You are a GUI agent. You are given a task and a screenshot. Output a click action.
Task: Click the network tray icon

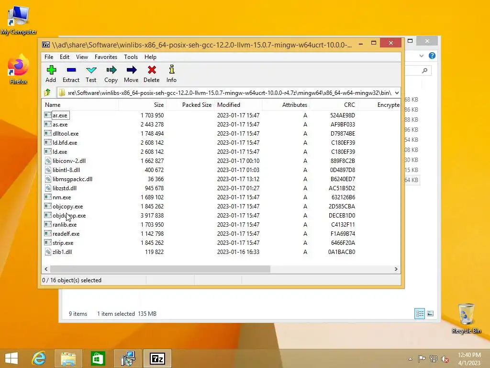(x=433, y=359)
